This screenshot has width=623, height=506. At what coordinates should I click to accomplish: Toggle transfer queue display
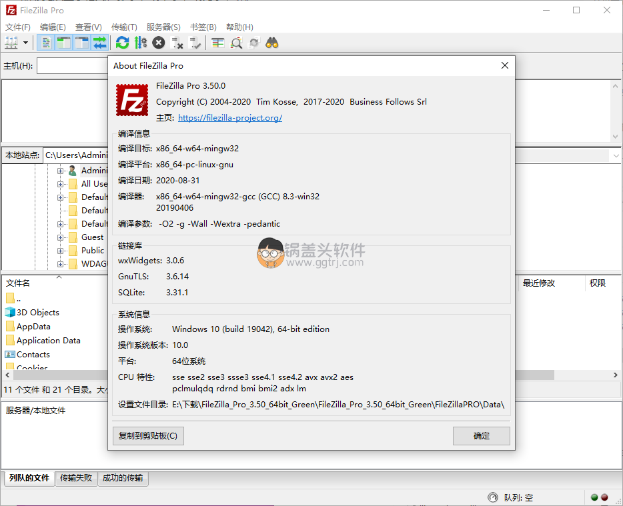tap(100, 43)
